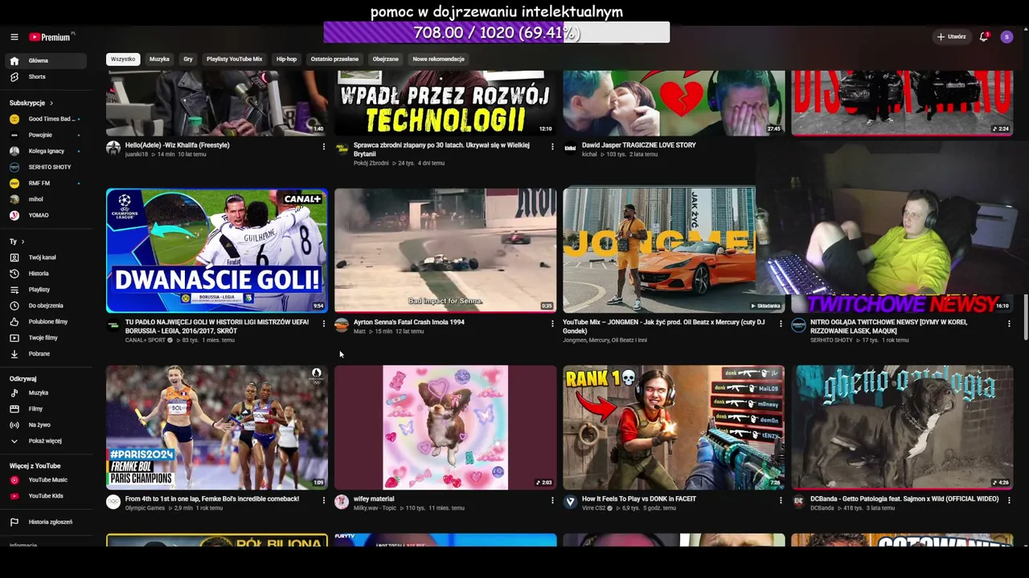Select the Ostatnio przesłane chip
The width and height of the screenshot is (1029, 578).
[334, 59]
